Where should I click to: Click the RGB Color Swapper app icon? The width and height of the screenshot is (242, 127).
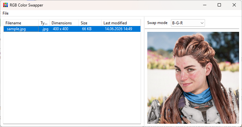point(6,5)
